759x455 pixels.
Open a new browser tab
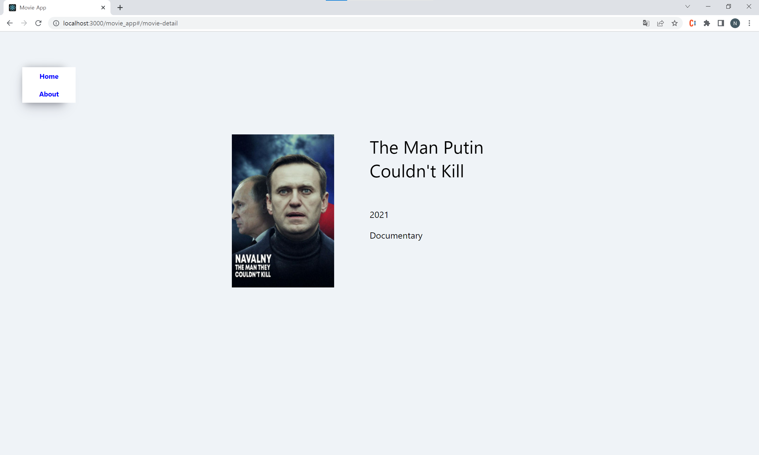click(120, 7)
